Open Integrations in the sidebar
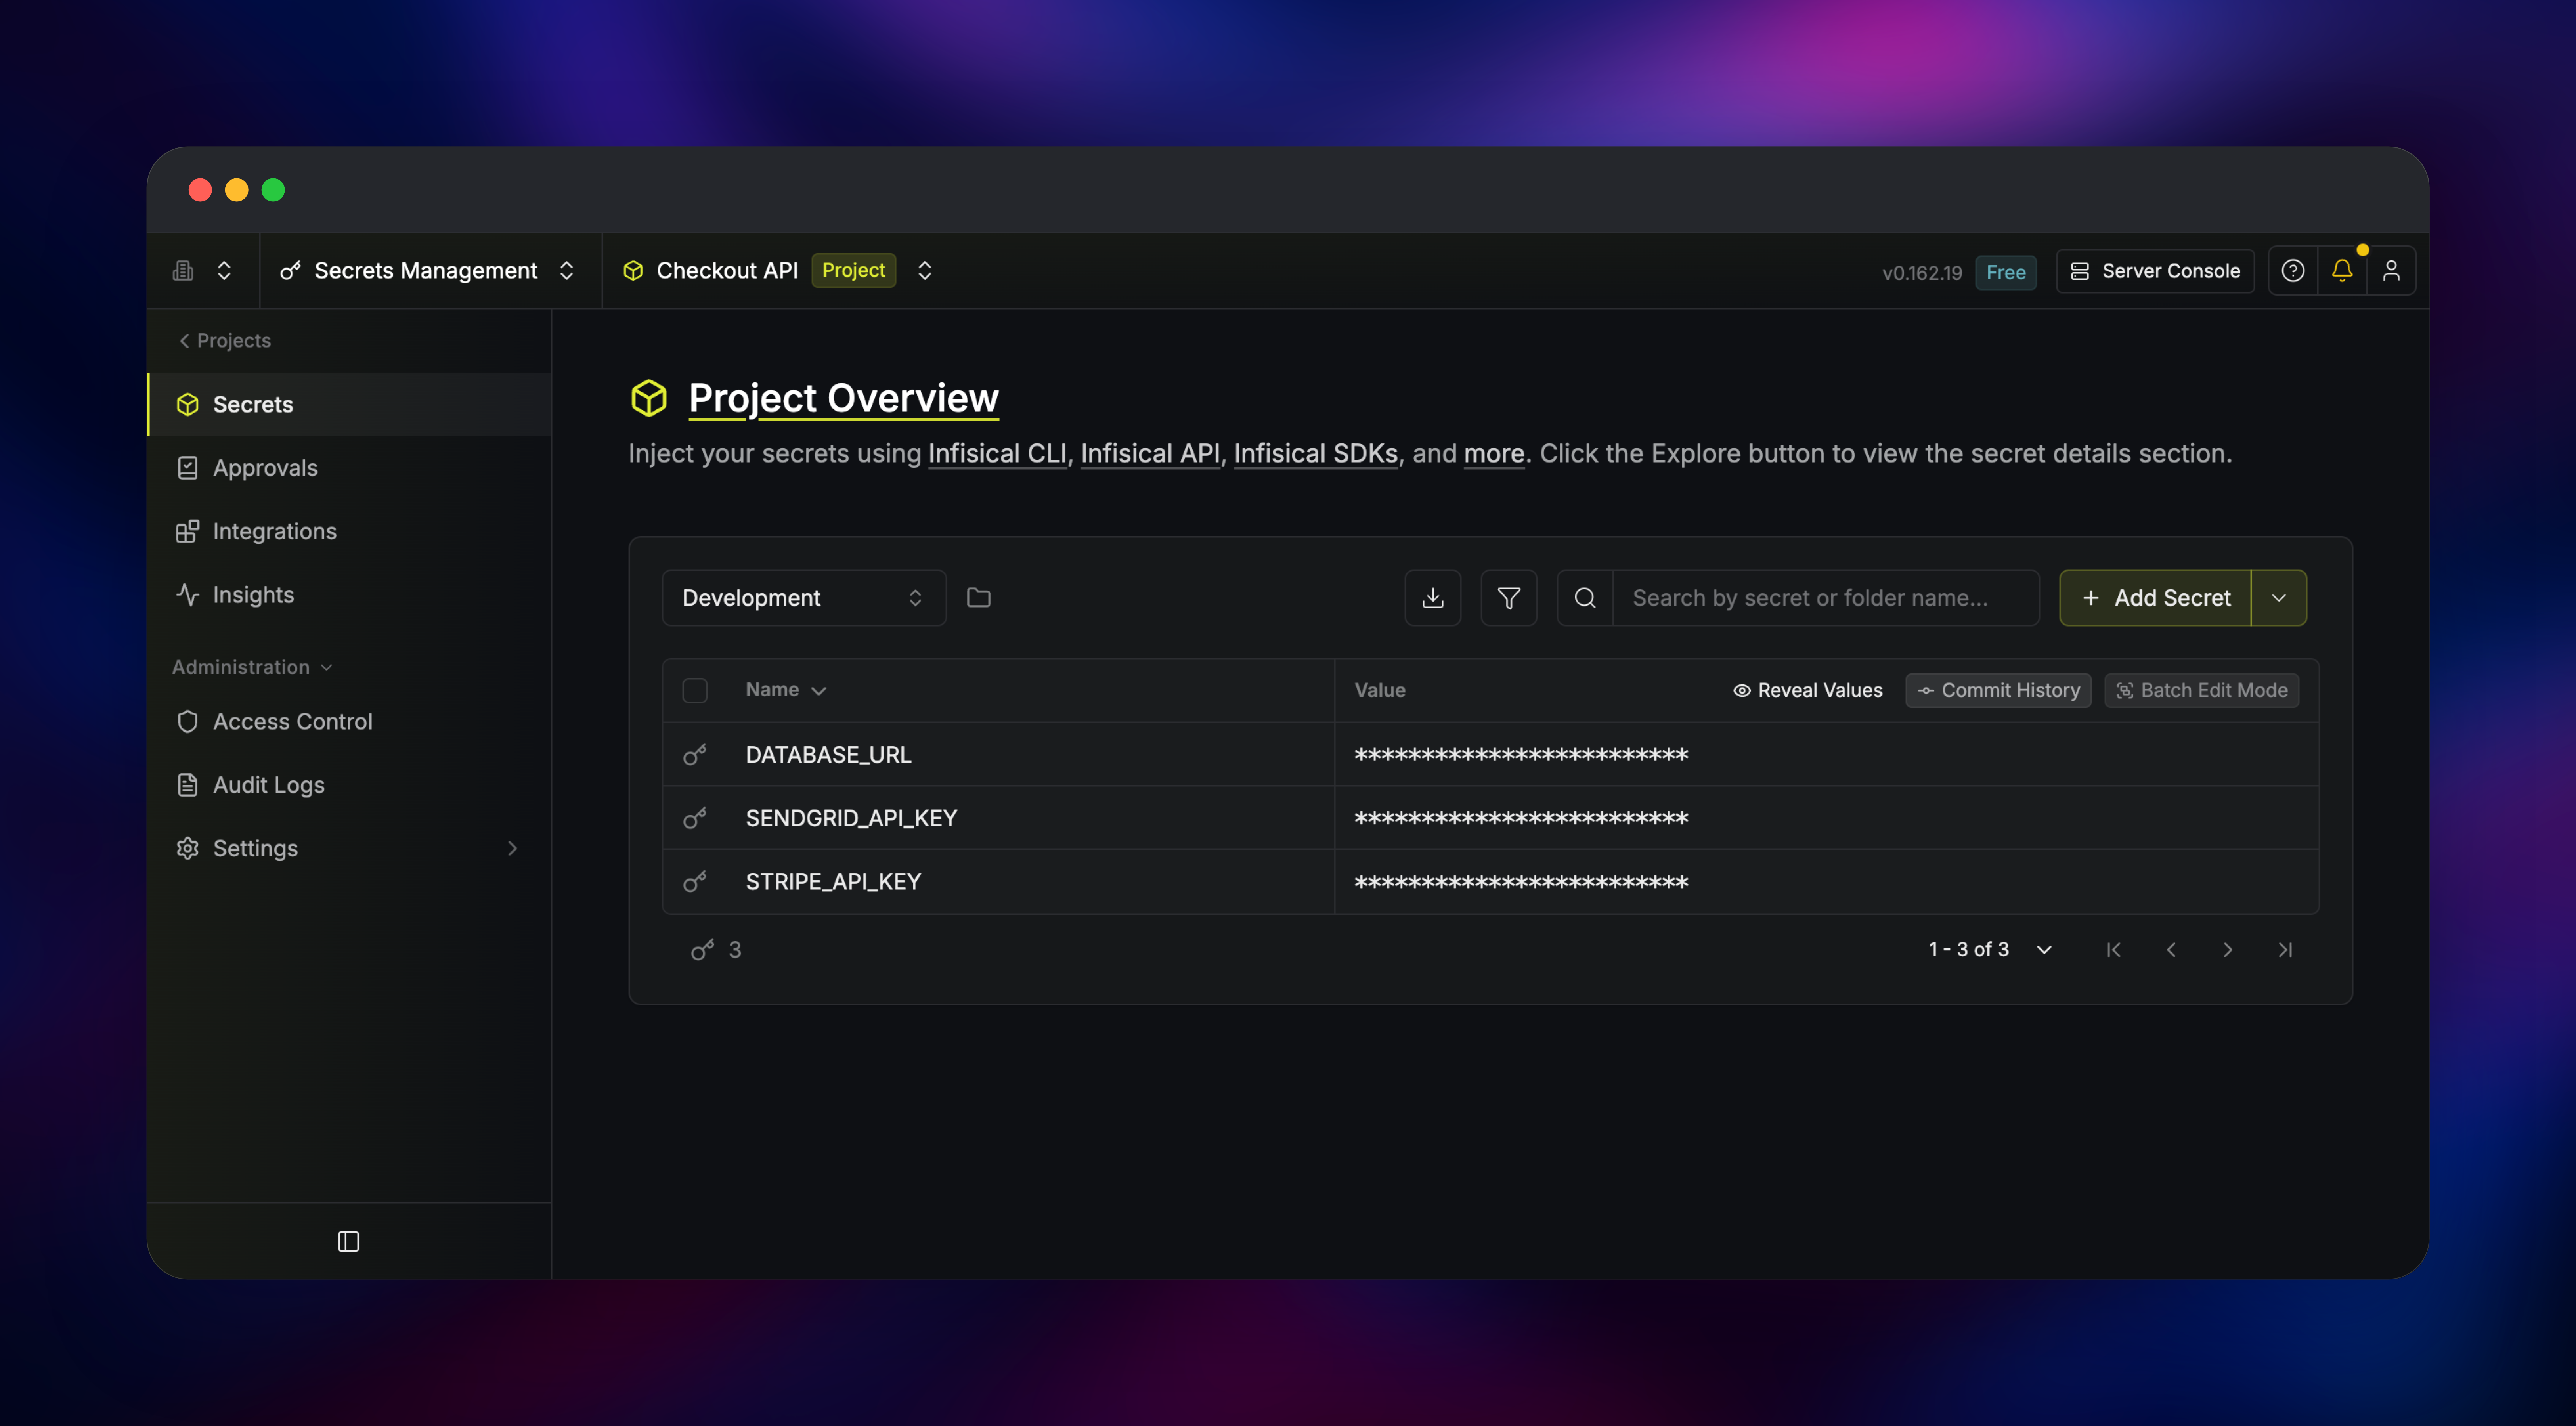The width and height of the screenshot is (2576, 1426). 349,531
